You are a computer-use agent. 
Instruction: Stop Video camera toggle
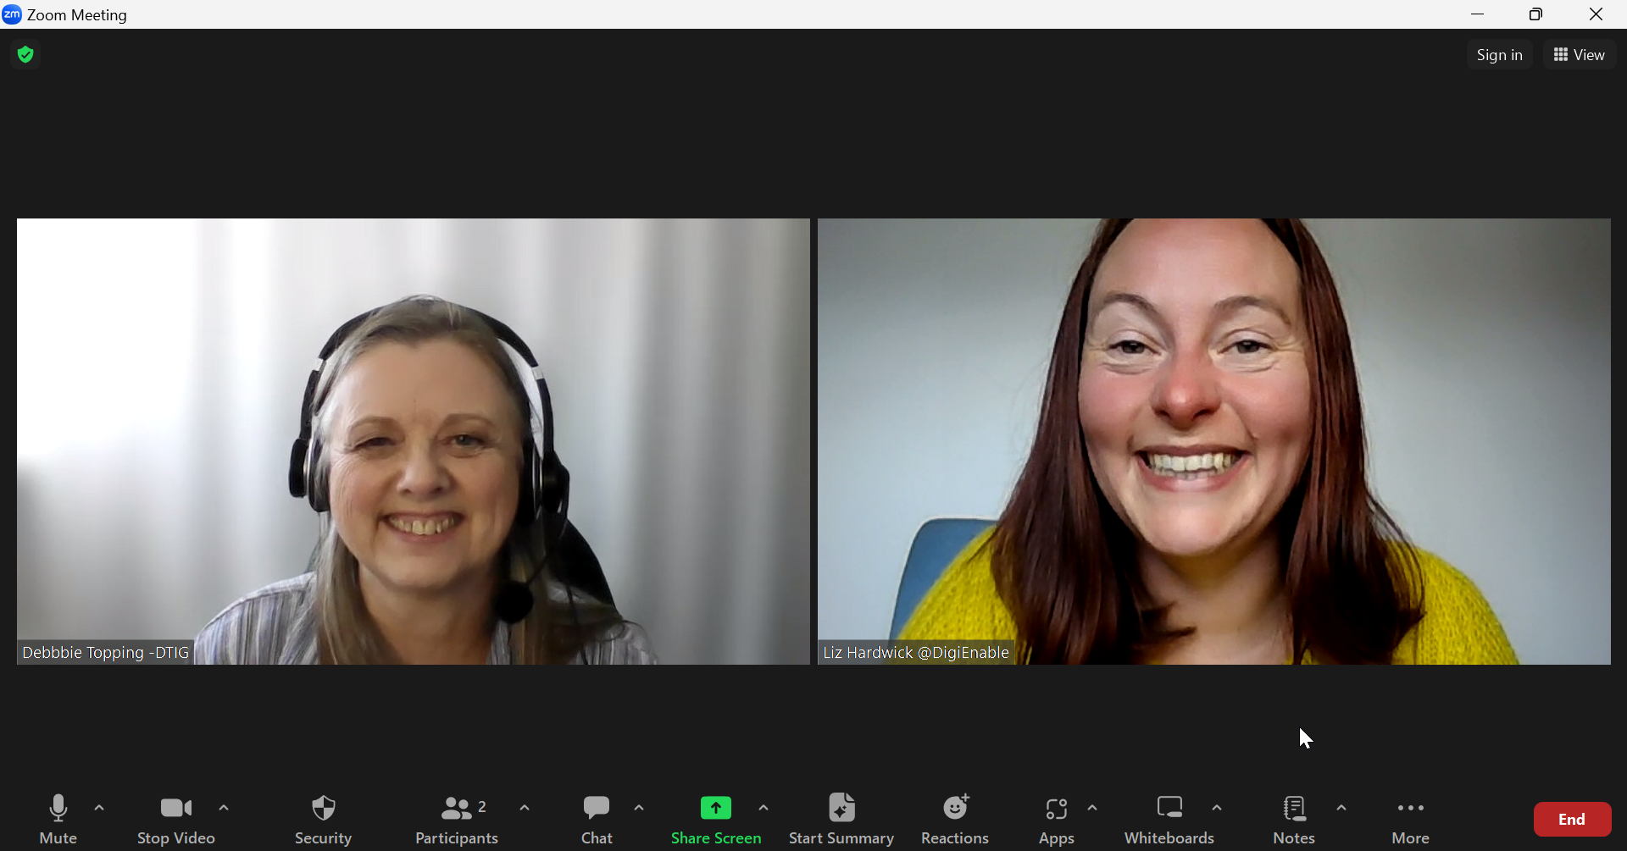coord(176,818)
